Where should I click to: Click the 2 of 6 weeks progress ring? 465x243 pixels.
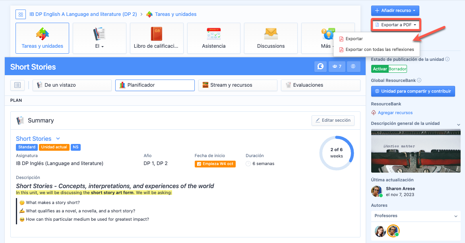[x=336, y=153]
